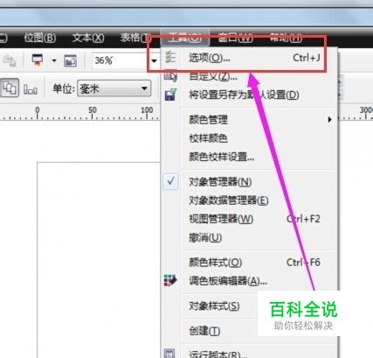Click the zoom level field showing 36%
Viewport: 373px width, 358px height.
121,60
